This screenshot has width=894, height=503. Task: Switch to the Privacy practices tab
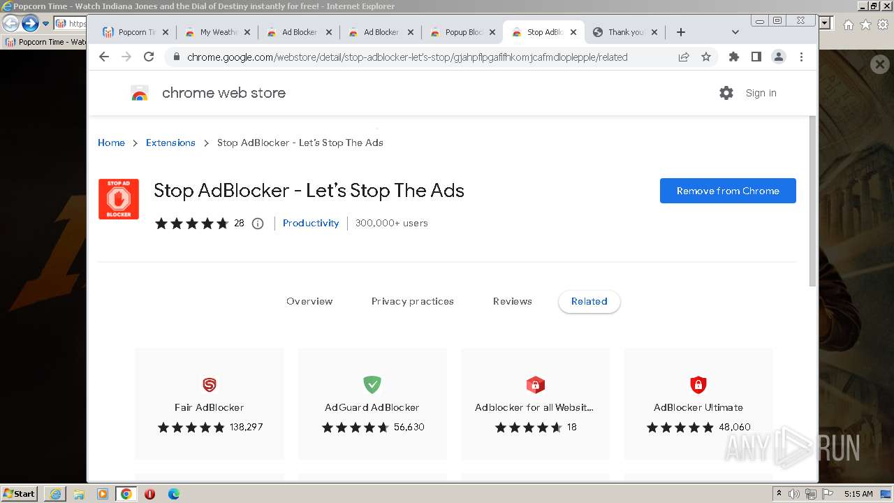[412, 302]
